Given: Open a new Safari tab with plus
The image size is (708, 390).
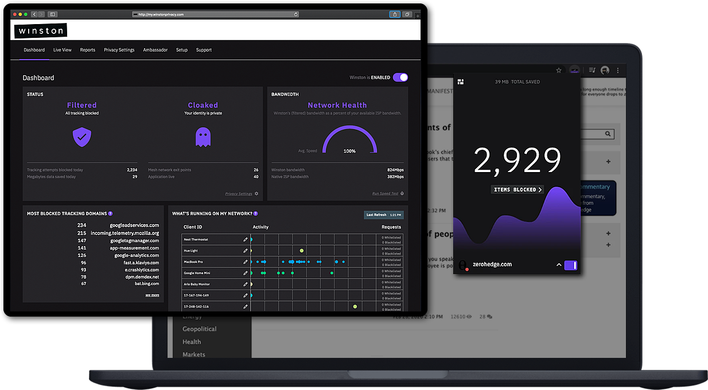Looking at the screenshot, I should click(x=418, y=15).
